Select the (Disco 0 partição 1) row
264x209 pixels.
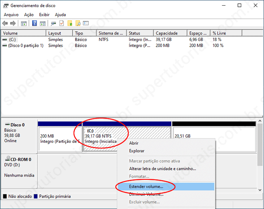131,45
